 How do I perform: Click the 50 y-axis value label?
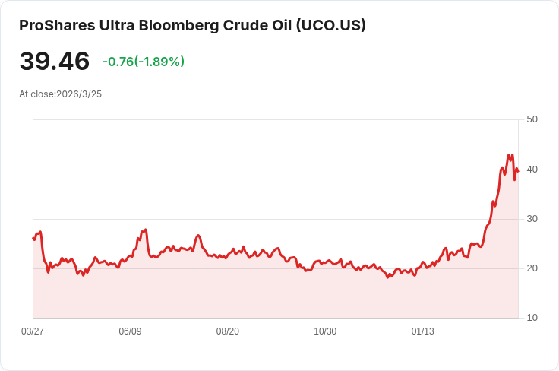[x=532, y=119]
